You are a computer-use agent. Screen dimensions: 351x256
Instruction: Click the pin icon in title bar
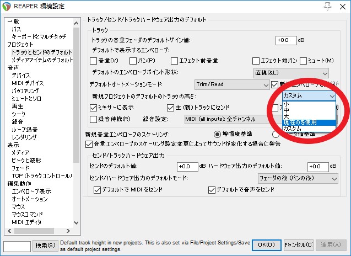pyautogui.click(x=327, y=7)
